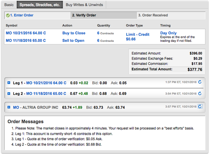Screen dimensions: 210x154
Task: Expand the MO Altria Group quote row
Action: pos(9,107)
